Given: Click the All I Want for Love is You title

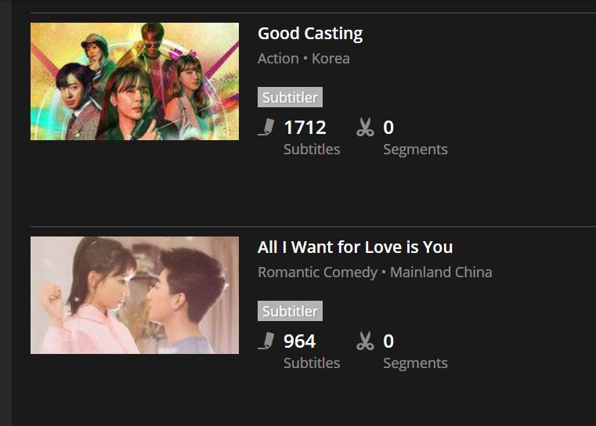Looking at the screenshot, I should [x=355, y=247].
